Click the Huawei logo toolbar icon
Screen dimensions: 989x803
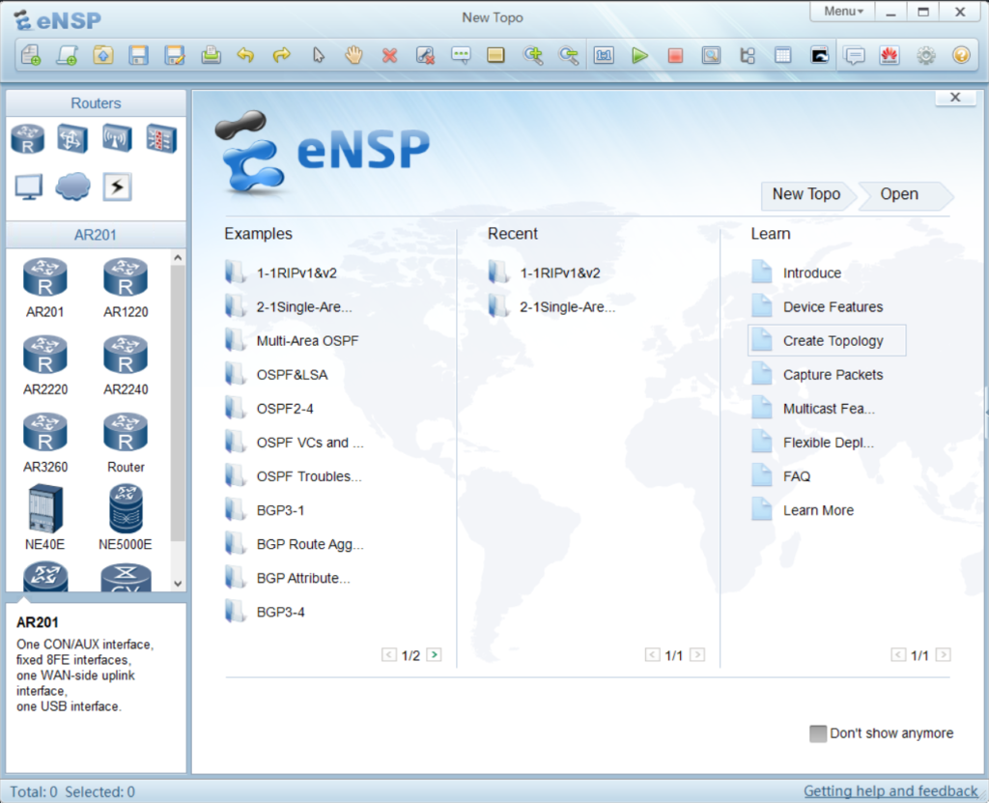click(890, 55)
